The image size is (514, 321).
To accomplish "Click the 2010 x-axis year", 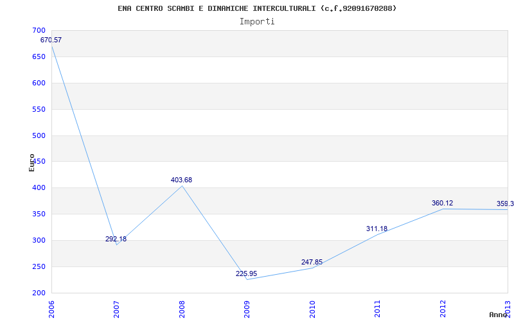I will pos(312,309).
